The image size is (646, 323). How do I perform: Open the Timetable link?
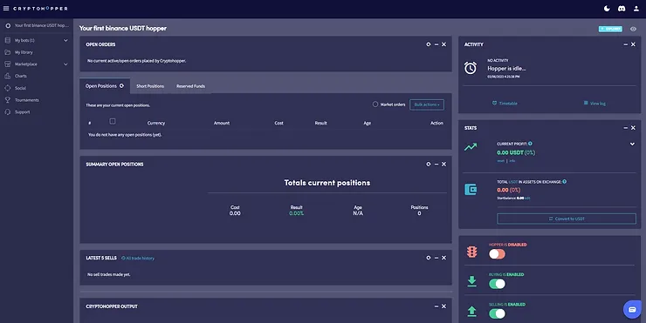click(505, 103)
